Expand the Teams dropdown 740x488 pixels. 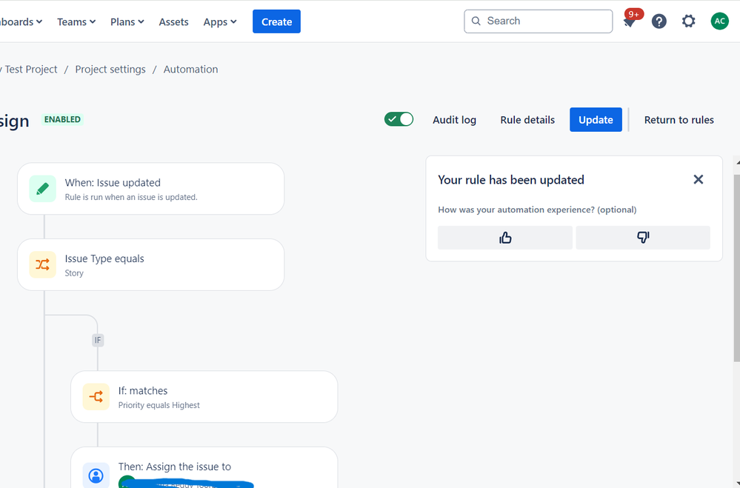tap(76, 21)
